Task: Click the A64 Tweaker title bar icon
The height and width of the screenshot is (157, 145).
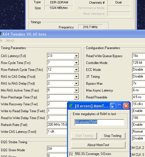Action: [1, 34]
